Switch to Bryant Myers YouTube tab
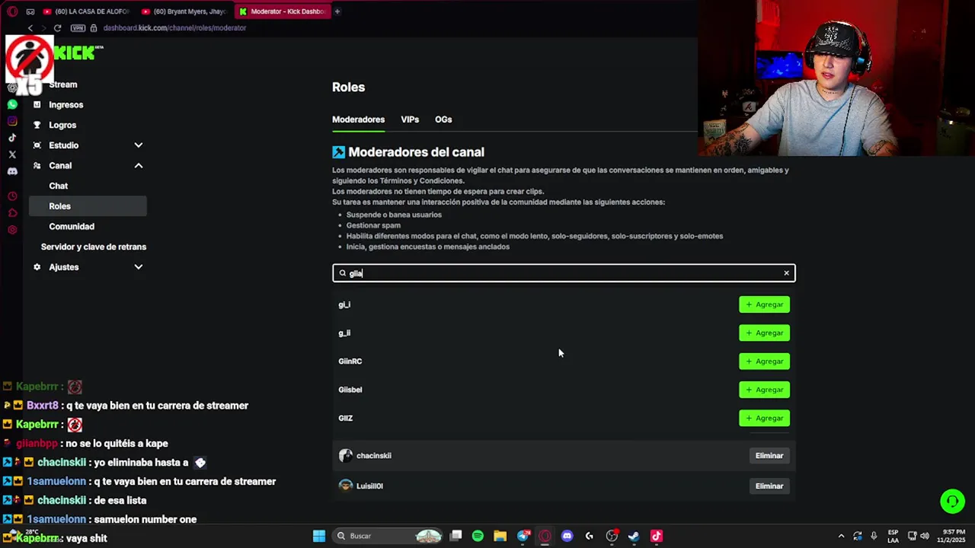 (x=184, y=11)
